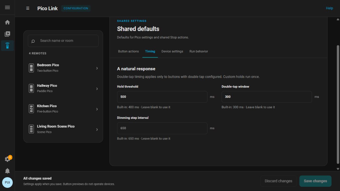Click the page scrollbar down arrow
The height and width of the screenshot is (191, 340).
click(x=338, y=169)
